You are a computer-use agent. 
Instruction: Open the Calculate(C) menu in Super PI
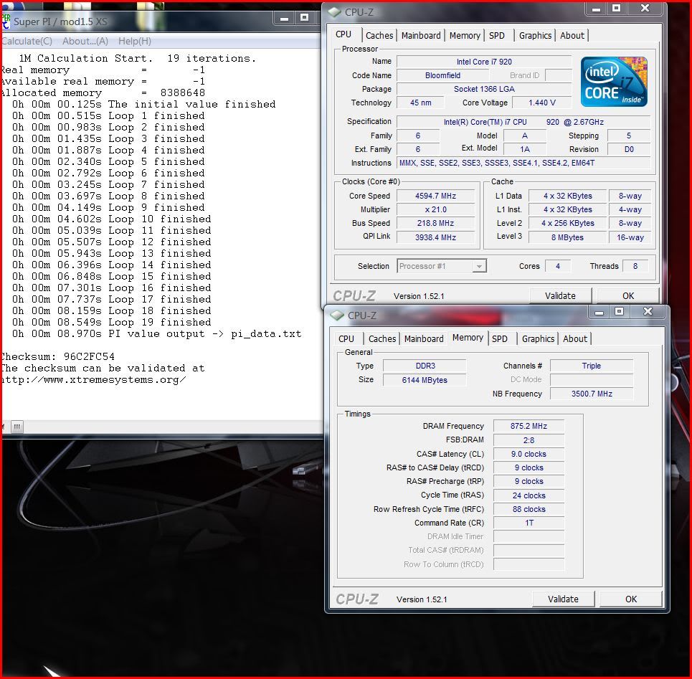tap(26, 41)
